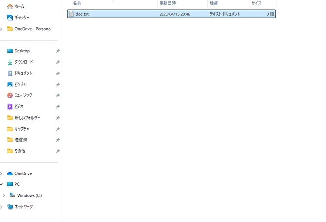The image size is (326, 222).
Task: Open the ホーム home icon
Action: [10, 6]
